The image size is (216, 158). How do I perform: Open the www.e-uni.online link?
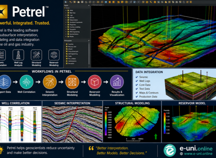(198, 154)
